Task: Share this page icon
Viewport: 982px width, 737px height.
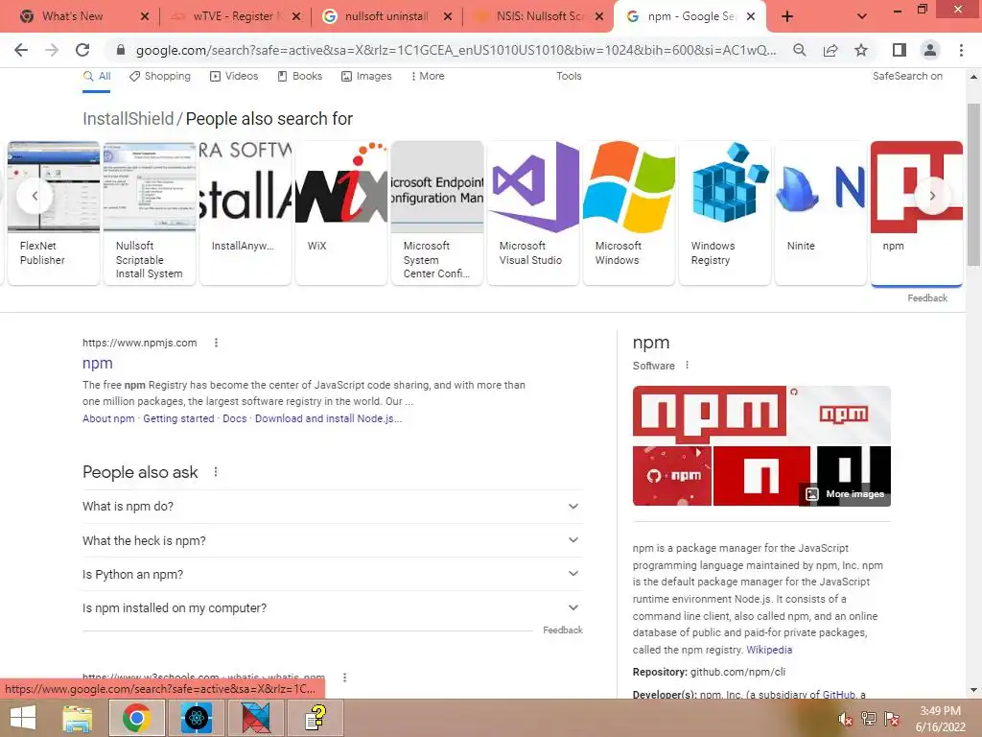Action: click(x=830, y=50)
